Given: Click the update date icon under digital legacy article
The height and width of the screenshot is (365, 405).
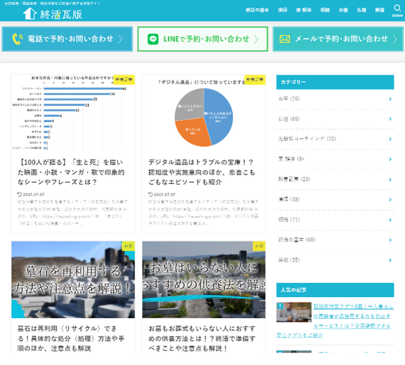Looking at the screenshot, I should 150,194.
